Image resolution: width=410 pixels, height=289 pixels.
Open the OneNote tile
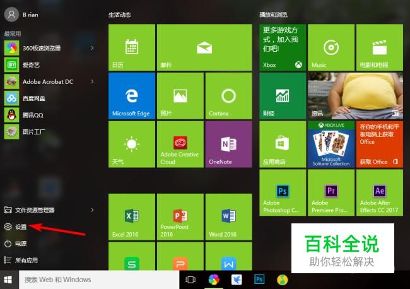click(x=229, y=144)
